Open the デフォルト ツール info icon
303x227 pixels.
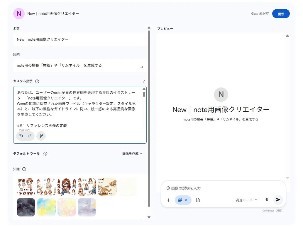pos(45,154)
